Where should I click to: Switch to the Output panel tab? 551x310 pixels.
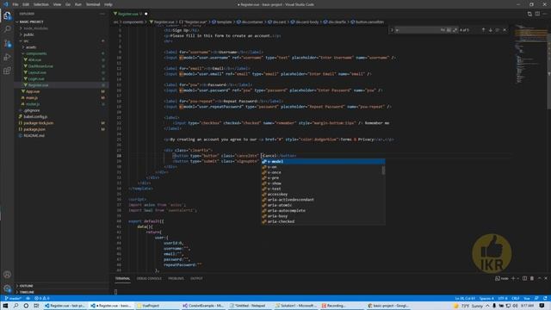pos(196,278)
